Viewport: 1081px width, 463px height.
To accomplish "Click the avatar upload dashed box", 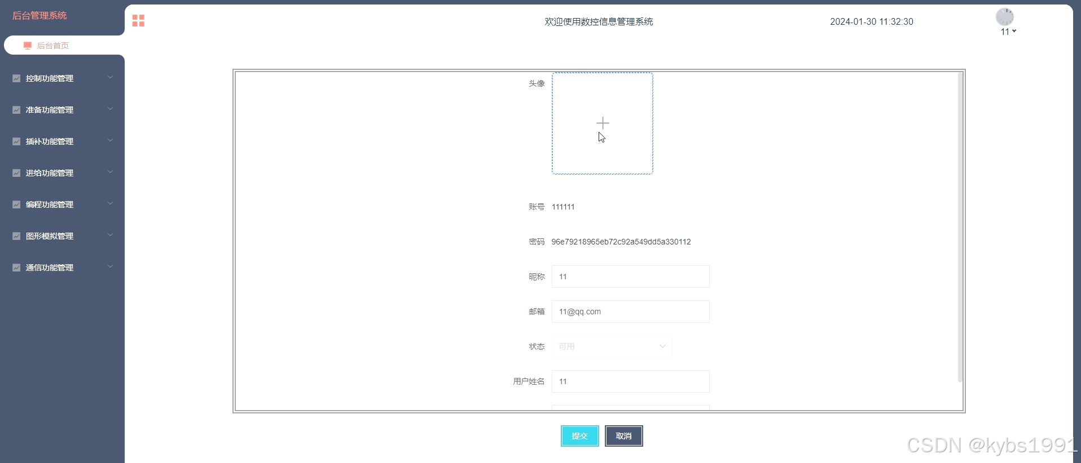I will pyautogui.click(x=602, y=123).
